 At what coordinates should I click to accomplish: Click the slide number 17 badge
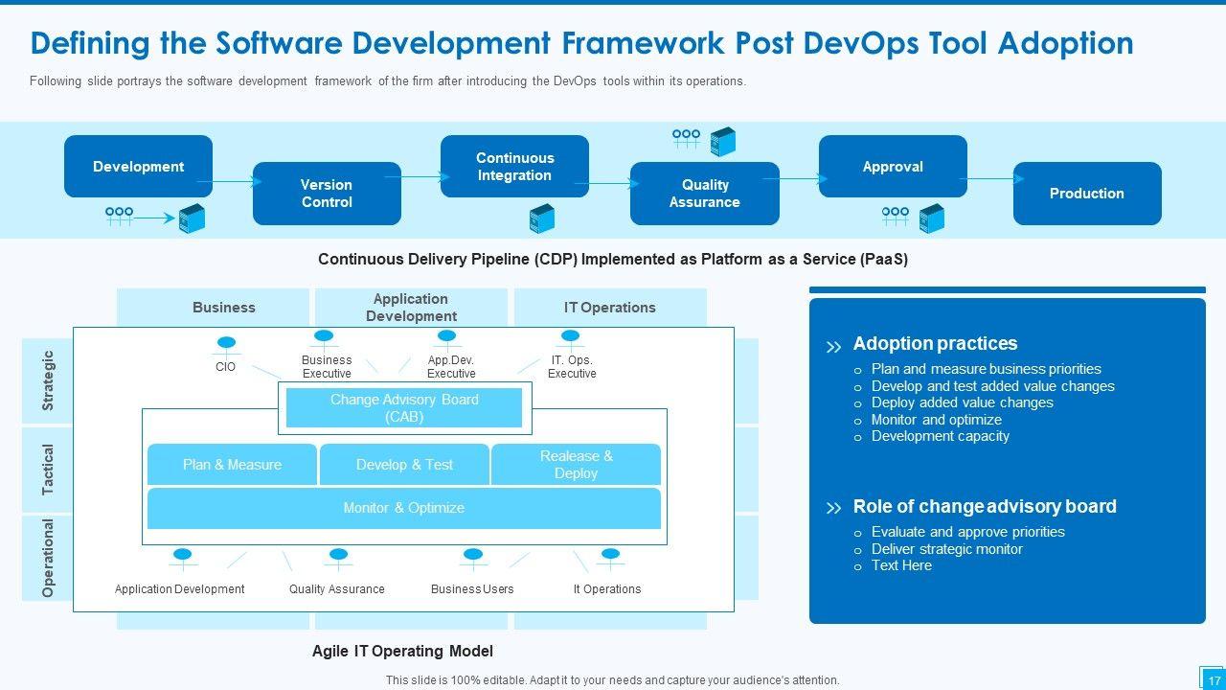[1213, 678]
